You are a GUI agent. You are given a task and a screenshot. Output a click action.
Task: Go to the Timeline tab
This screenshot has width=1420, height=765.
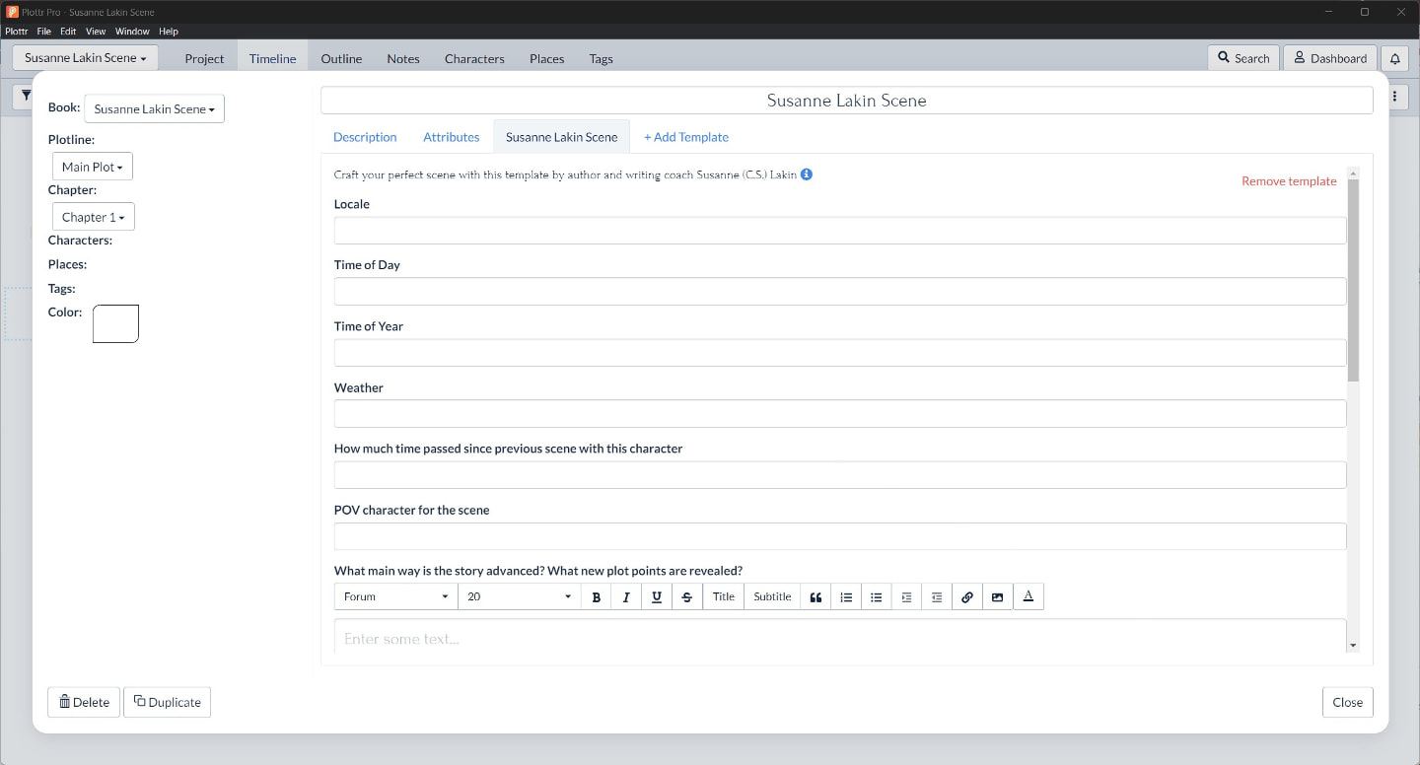tap(272, 58)
